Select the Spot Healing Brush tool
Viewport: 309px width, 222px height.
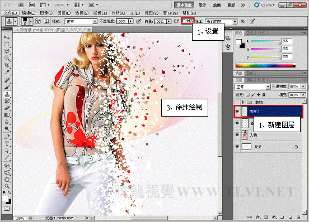[x=7, y=80]
